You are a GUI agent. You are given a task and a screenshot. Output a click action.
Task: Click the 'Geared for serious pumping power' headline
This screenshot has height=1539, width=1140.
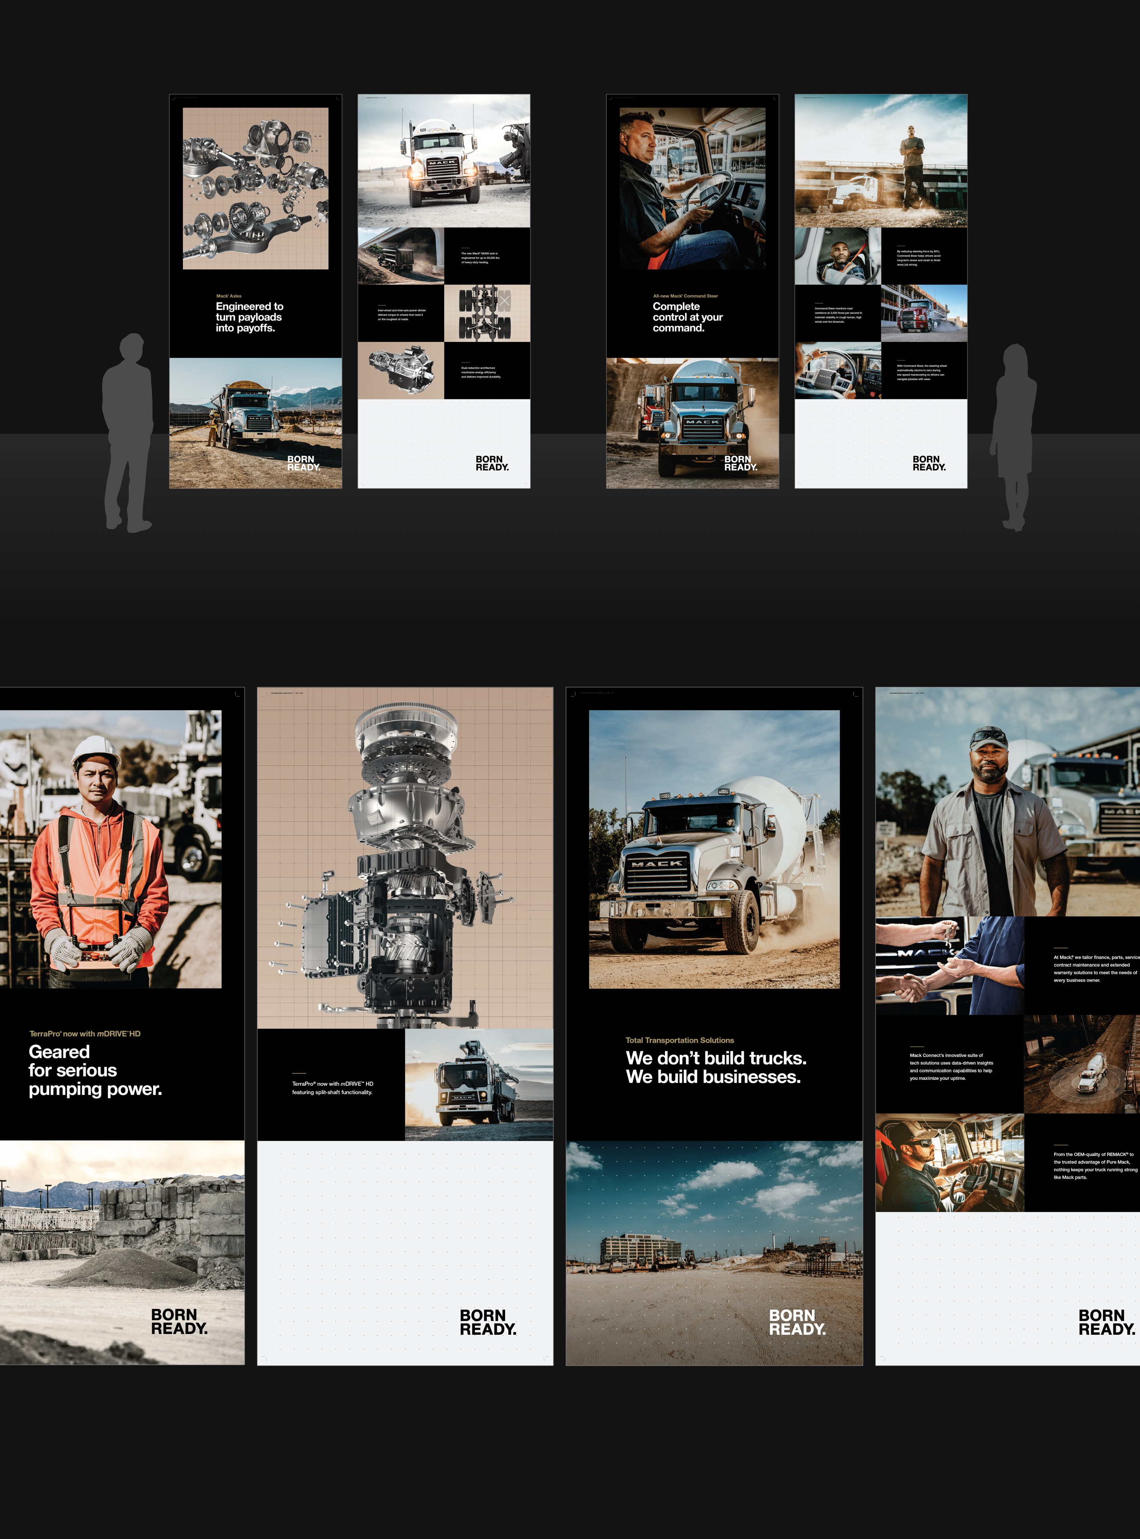pyautogui.click(x=95, y=1070)
